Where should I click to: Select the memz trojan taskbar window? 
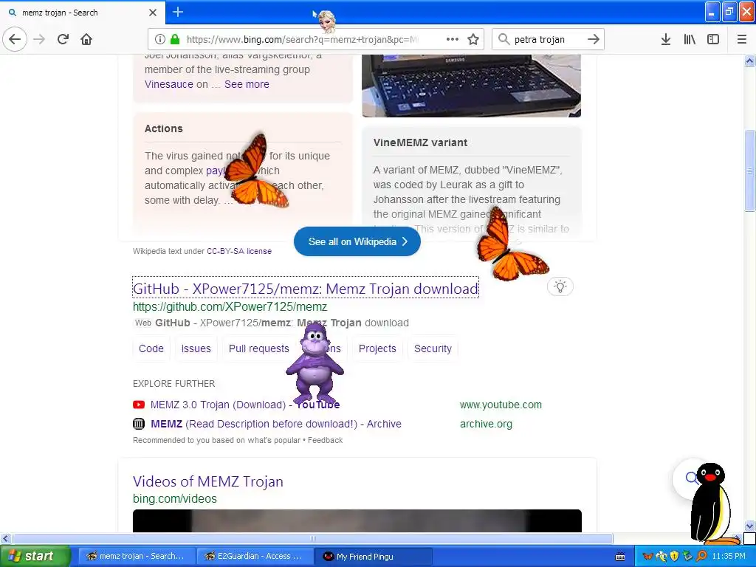tap(137, 557)
